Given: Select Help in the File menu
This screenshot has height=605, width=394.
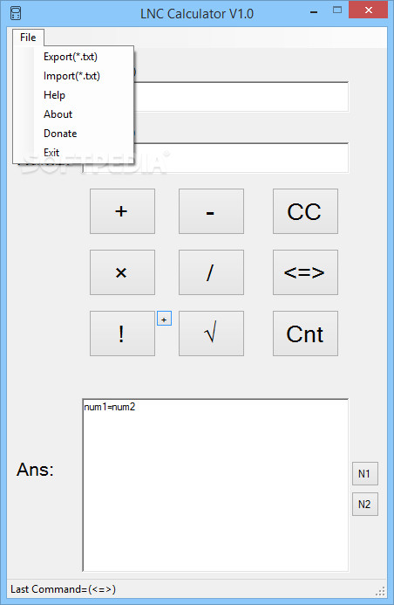Looking at the screenshot, I should [73, 95].
